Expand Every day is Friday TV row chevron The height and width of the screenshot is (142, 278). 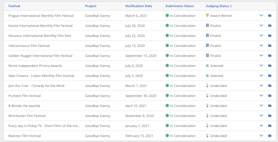[x=261, y=126]
